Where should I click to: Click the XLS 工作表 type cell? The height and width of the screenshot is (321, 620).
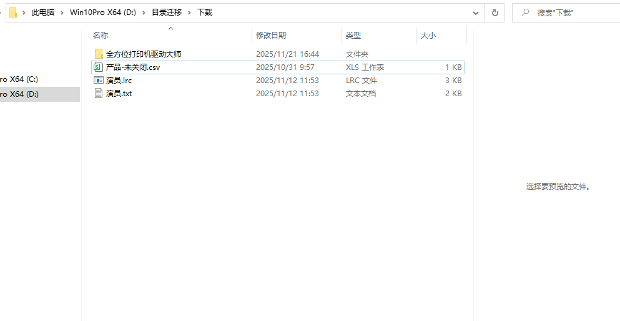(365, 67)
